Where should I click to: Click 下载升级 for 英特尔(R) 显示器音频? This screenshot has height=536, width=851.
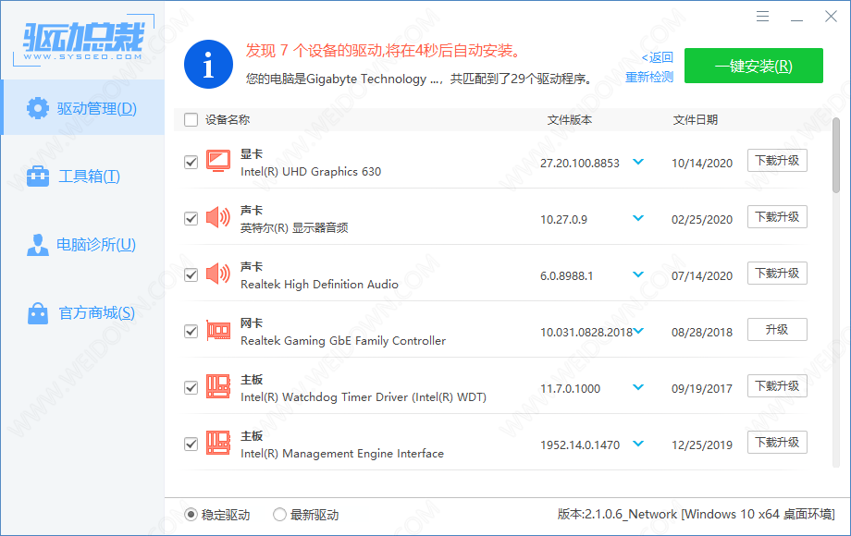(777, 217)
